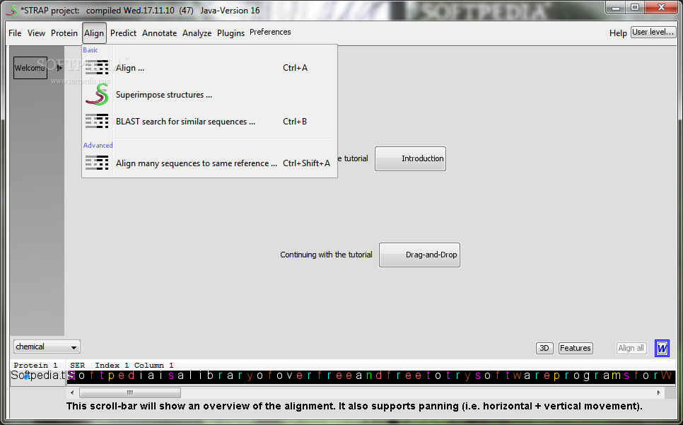The width and height of the screenshot is (683, 425).
Task: Maximize the STRAP window
Action: click(635, 7)
